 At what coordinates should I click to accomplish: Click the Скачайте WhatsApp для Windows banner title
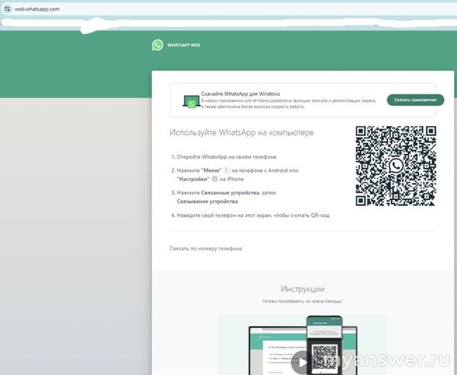pos(240,94)
